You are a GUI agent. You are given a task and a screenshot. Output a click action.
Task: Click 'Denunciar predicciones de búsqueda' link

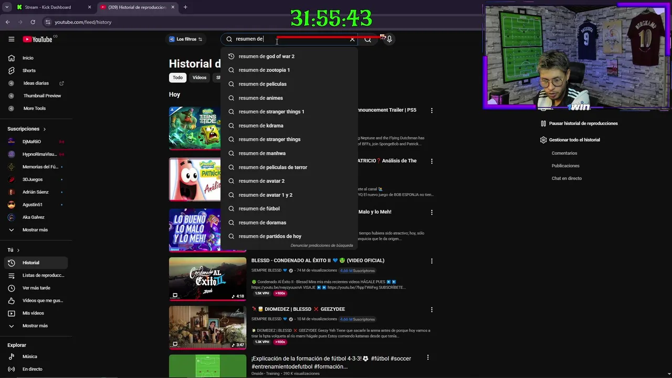(322, 245)
